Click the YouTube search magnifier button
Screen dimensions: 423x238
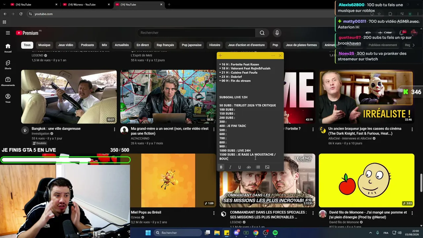click(x=262, y=33)
